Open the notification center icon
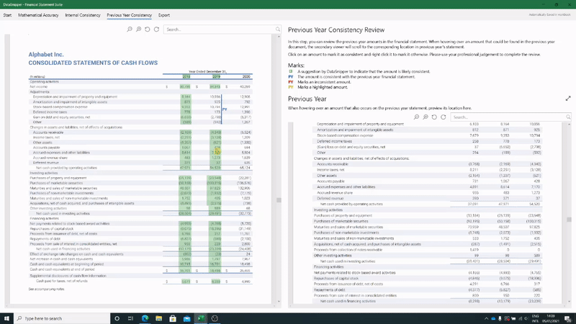 [568, 318]
